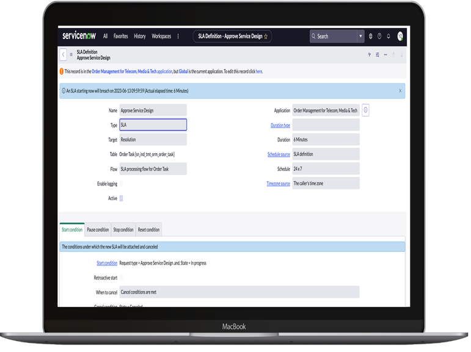Show application info icon next to Application
This screenshot has height=352, width=471.
point(365,110)
